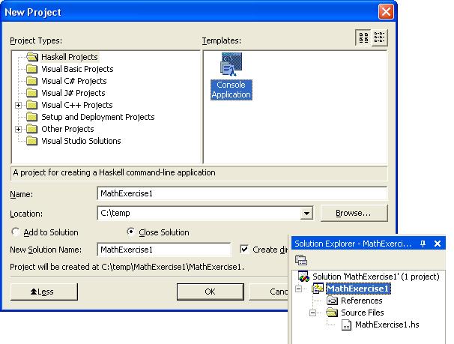Close the Solution Explorer panel
Screen dimensions: 454x344
[438, 244]
